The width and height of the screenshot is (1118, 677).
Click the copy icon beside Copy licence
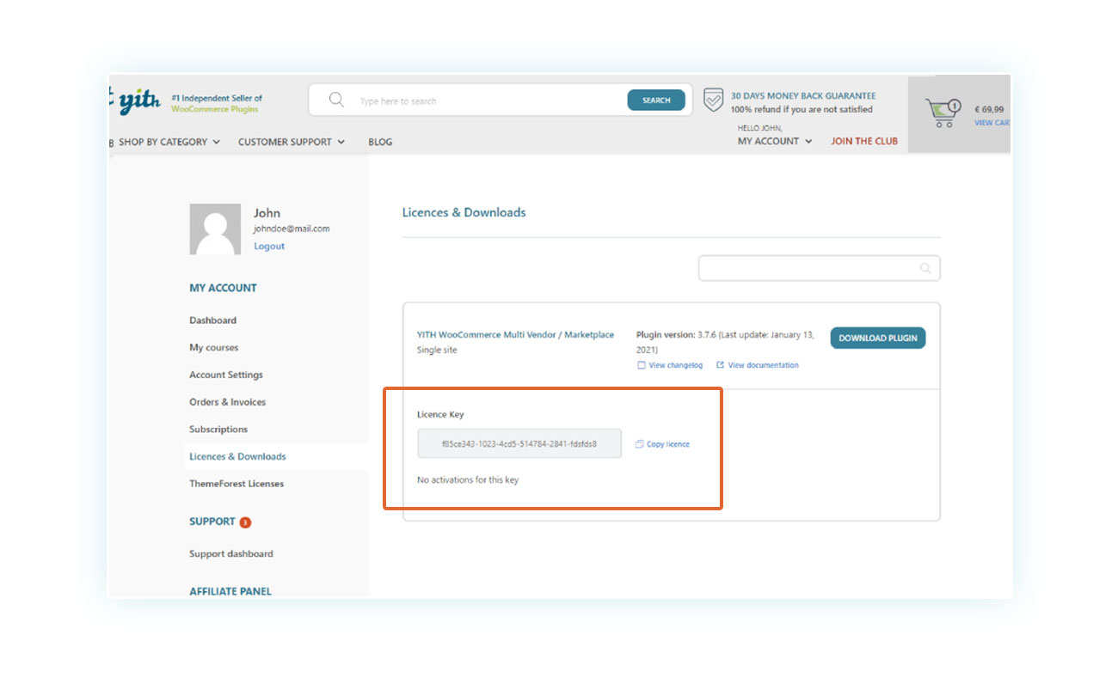[639, 444]
